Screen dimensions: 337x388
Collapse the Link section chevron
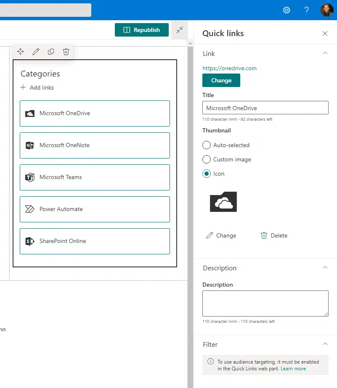325,53
